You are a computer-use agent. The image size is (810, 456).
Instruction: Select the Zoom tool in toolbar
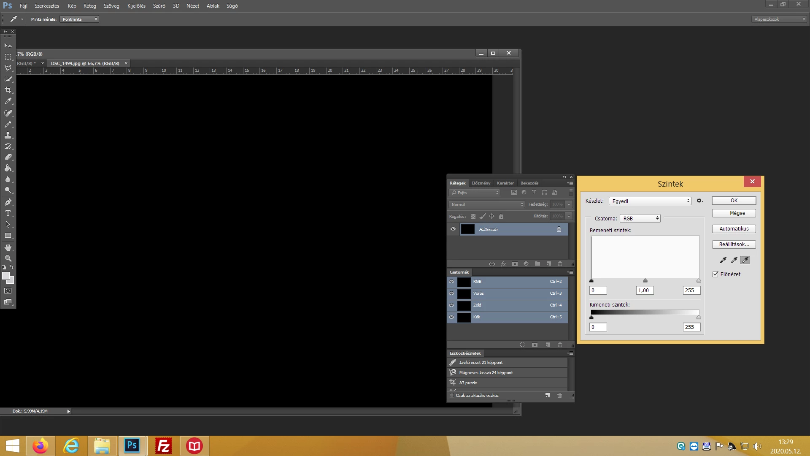[x=8, y=258]
